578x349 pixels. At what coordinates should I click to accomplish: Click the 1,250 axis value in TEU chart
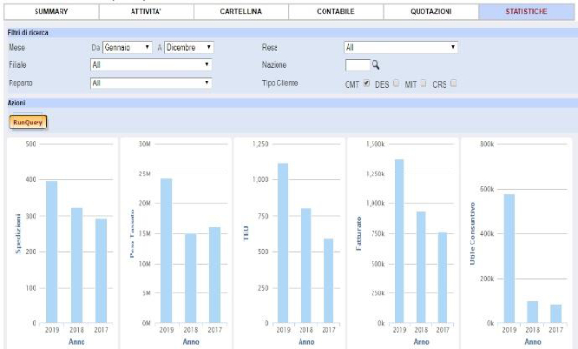coord(260,144)
